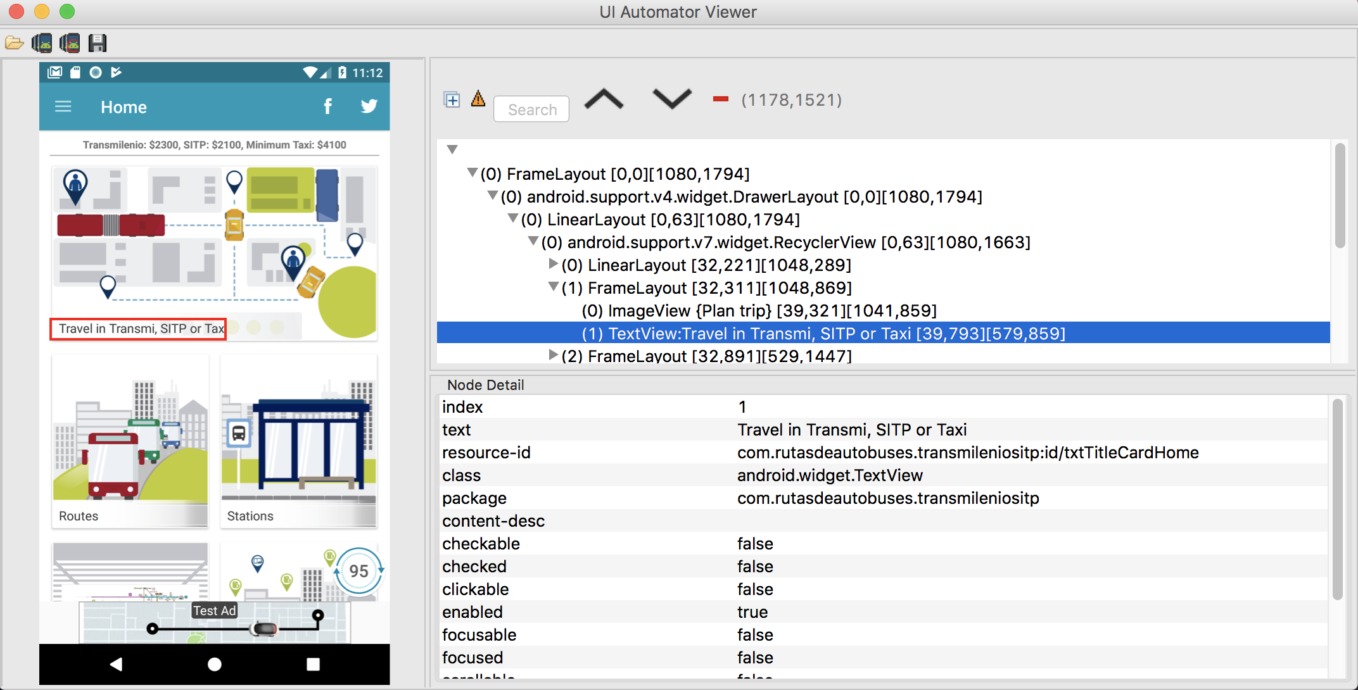This screenshot has width=1358, height=690.
Task: Select ImageView Plan trip tree row
Action: pos(759,311)
